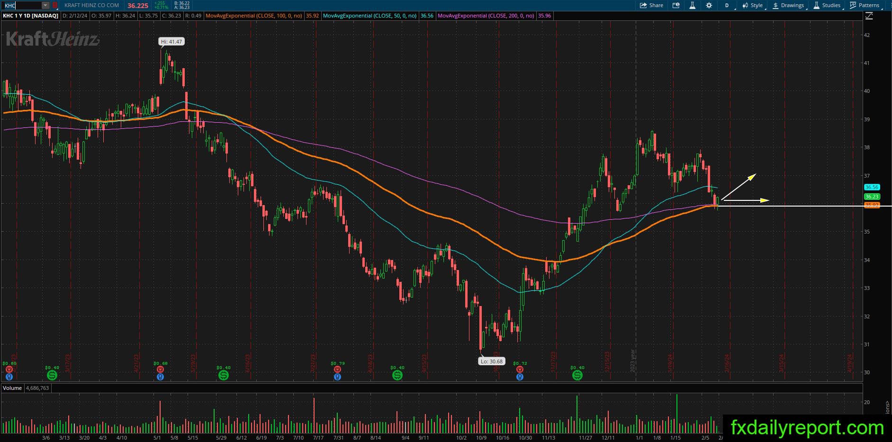Click the green dividend icon dated mid-March
Image resolution: width=892 pixels, height=442 pixels.
(x=52, y=375)
